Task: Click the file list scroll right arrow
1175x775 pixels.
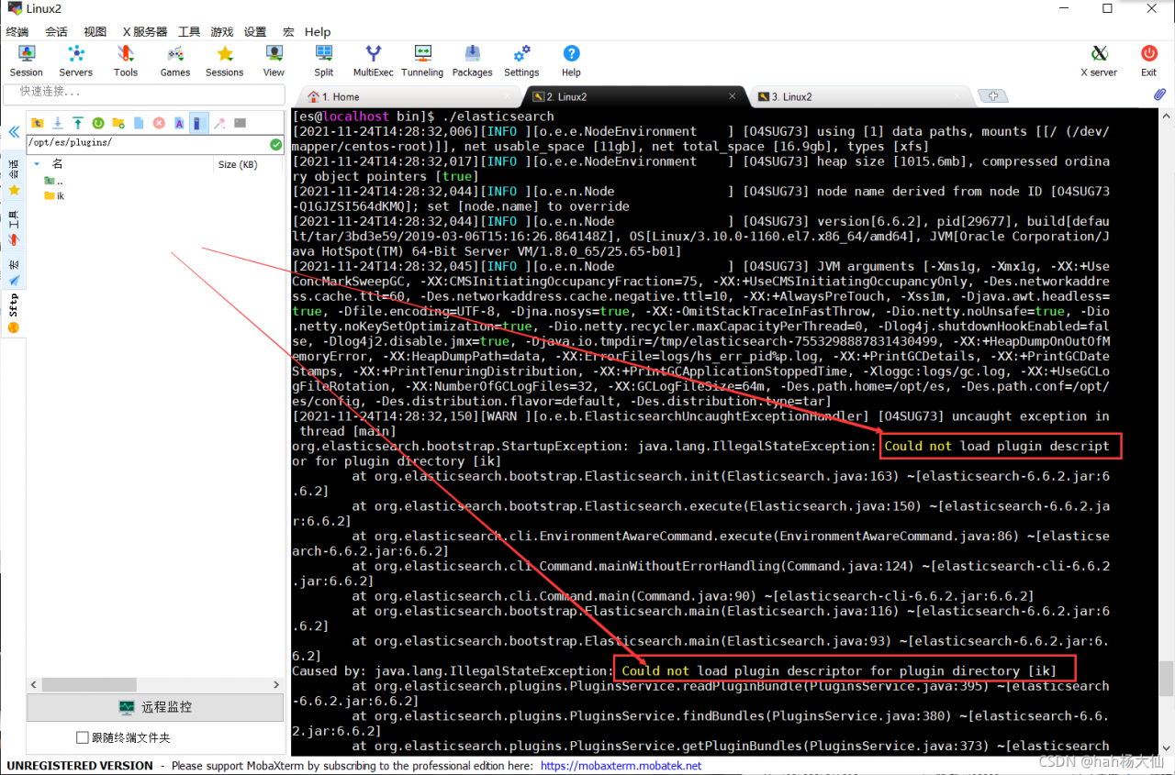Action: pyautogui.click(x=277, y=685)
